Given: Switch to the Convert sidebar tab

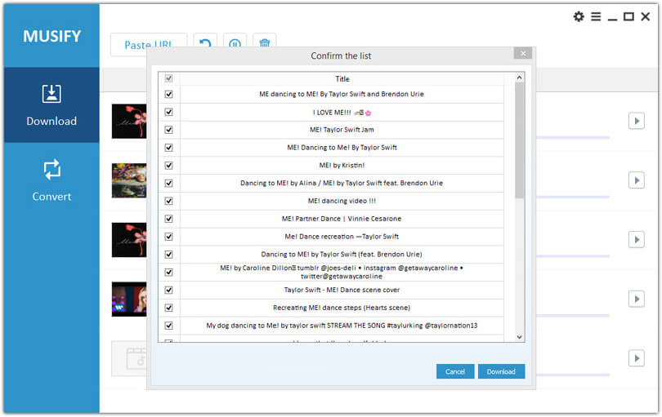Looking at the screenshot, I should tap(51, 180).
